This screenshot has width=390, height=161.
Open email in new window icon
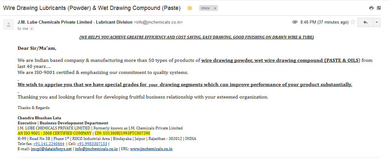point(379,8)
